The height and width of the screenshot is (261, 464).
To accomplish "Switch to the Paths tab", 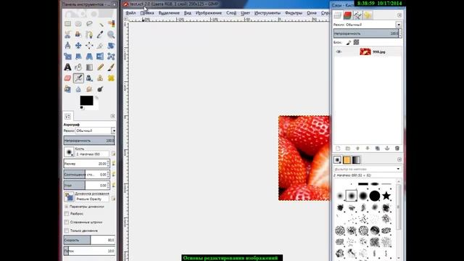I will tap(357, 15).
